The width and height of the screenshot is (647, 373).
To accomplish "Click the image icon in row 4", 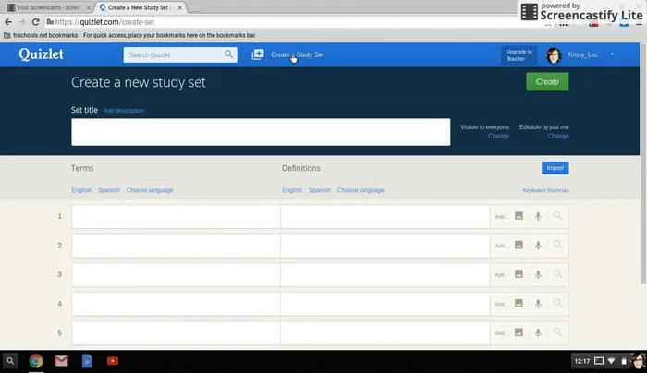I will [519, 304].
